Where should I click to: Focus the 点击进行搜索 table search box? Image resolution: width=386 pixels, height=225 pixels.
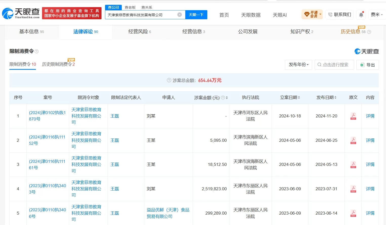point(334,65)
